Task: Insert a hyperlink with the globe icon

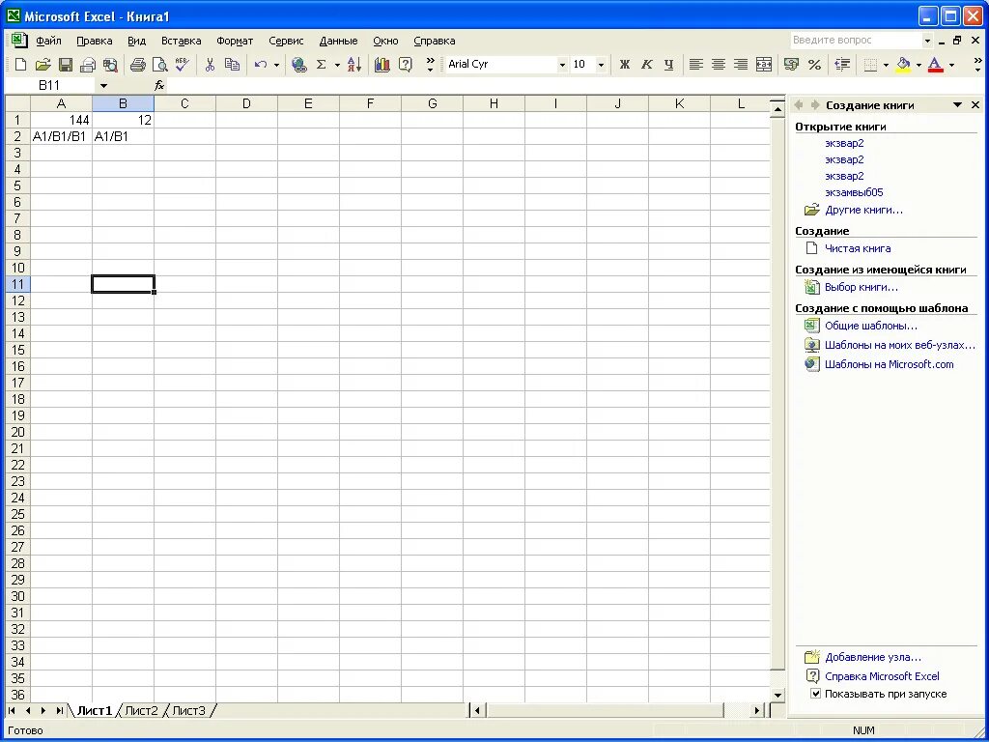Action: click(299, 65)
